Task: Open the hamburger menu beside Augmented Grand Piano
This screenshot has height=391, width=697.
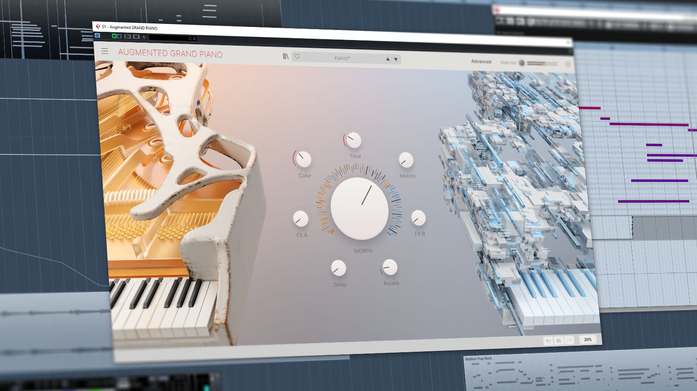Action: pos(105,51)
